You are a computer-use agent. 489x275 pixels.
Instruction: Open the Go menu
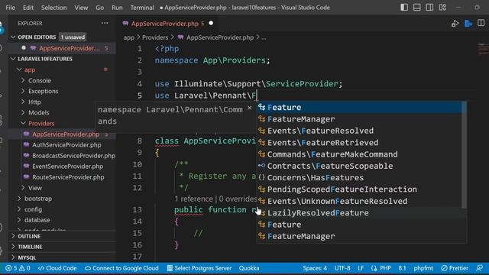(100, 8)
